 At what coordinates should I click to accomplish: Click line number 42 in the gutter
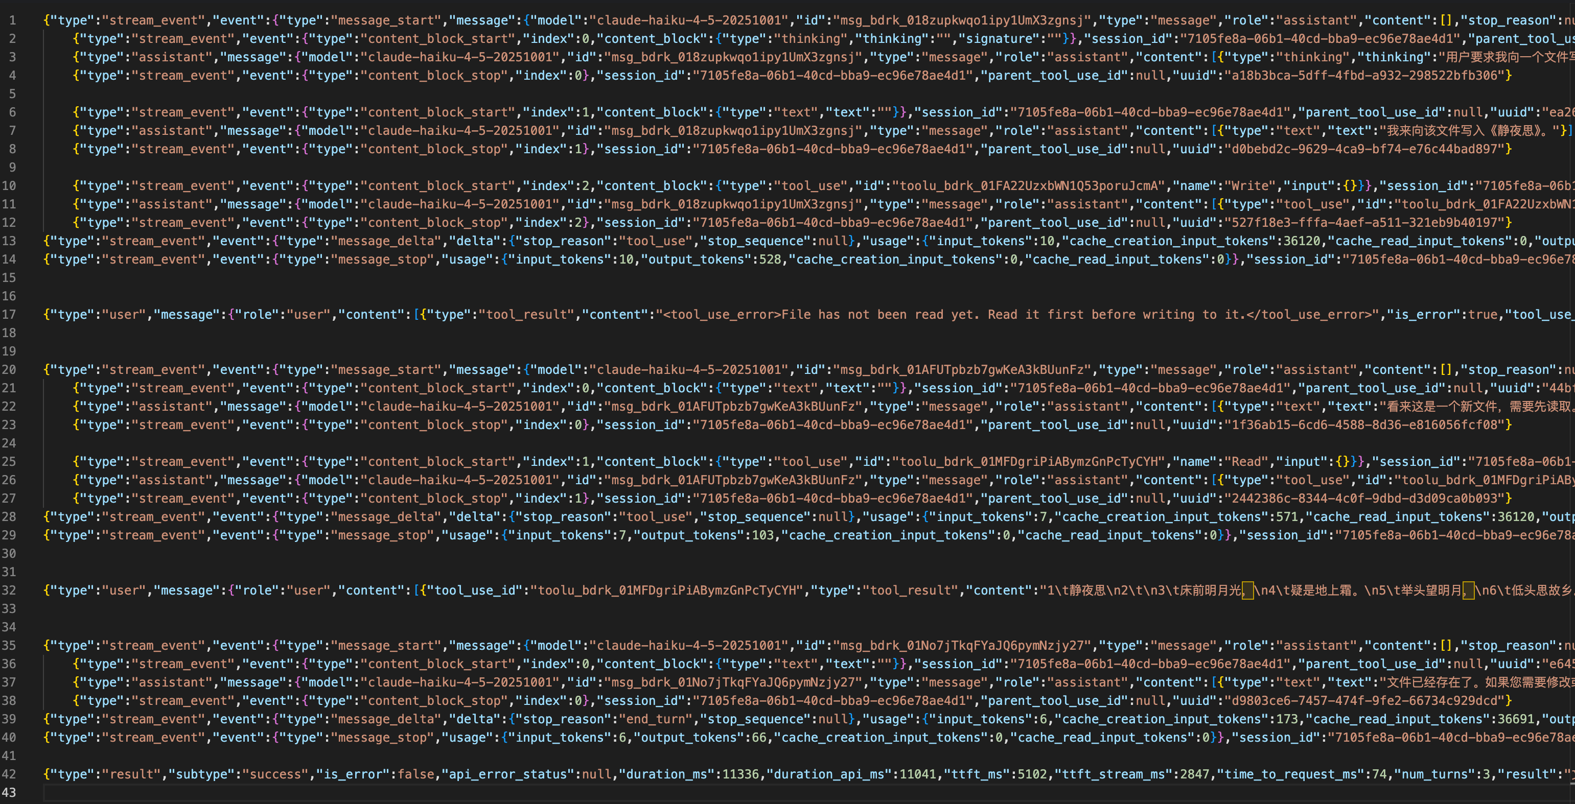tap(9, 774)
